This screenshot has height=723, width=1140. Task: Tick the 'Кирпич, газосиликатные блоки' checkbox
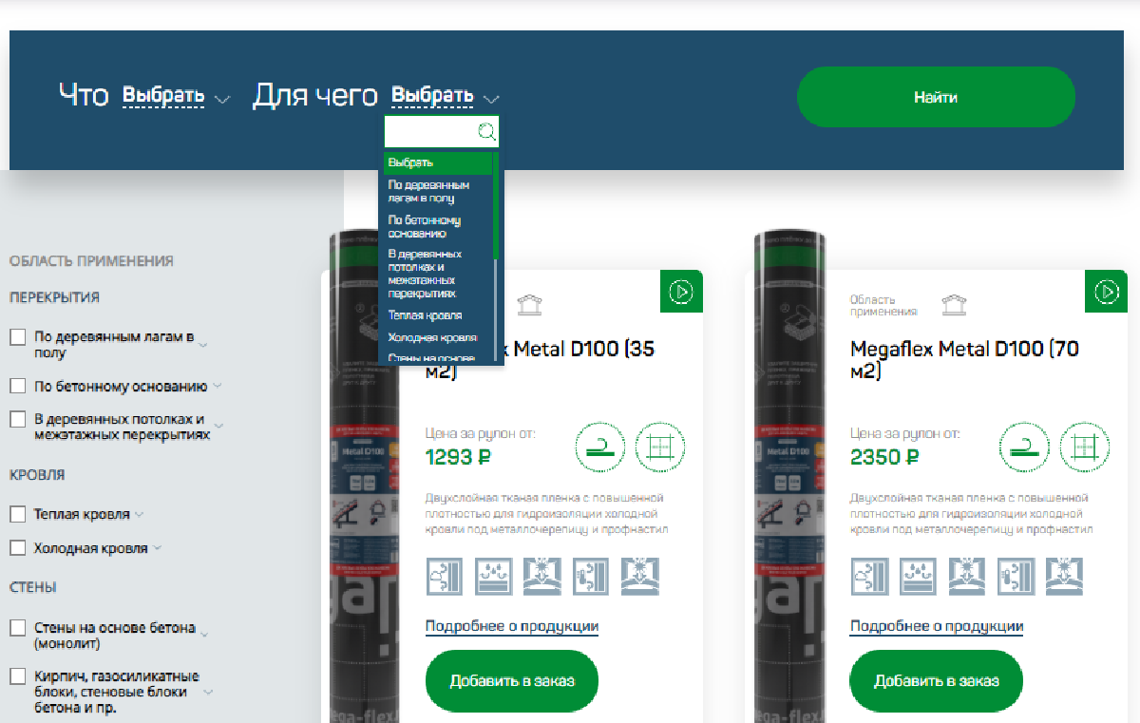[x=18, y=676]
